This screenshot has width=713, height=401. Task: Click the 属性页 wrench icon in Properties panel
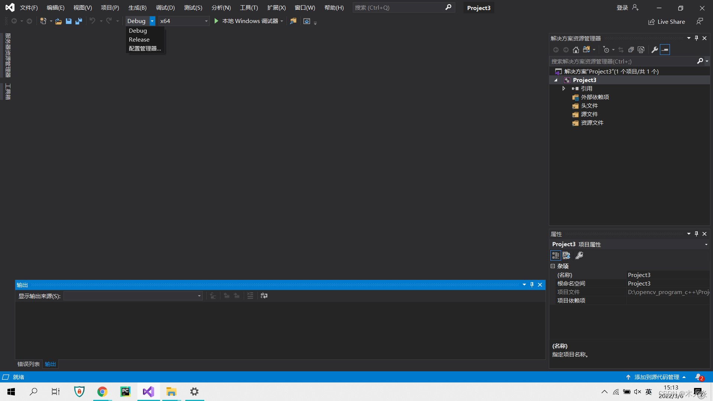[x=579, y=255]
